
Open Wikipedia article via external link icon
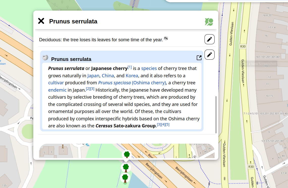199,58
